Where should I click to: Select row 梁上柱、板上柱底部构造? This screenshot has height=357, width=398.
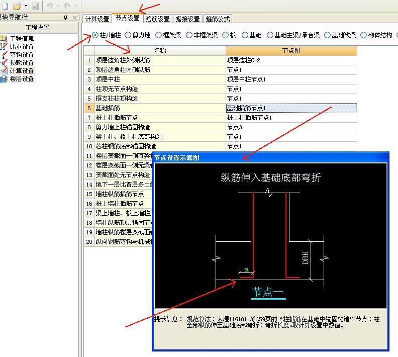coord(160,137)
